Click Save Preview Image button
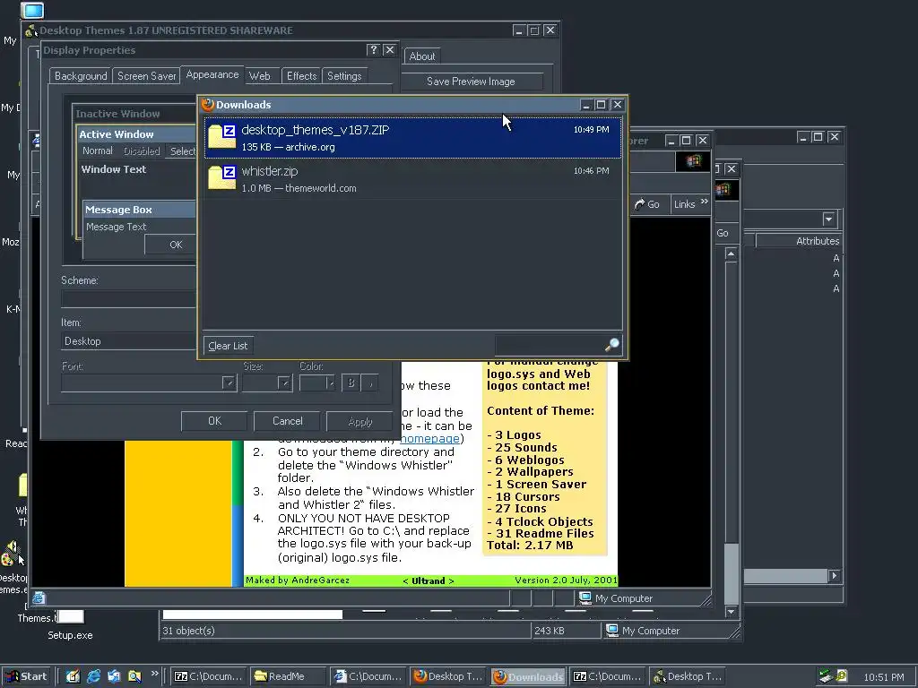This screenshot has width=918, height=688. [472, 82]
